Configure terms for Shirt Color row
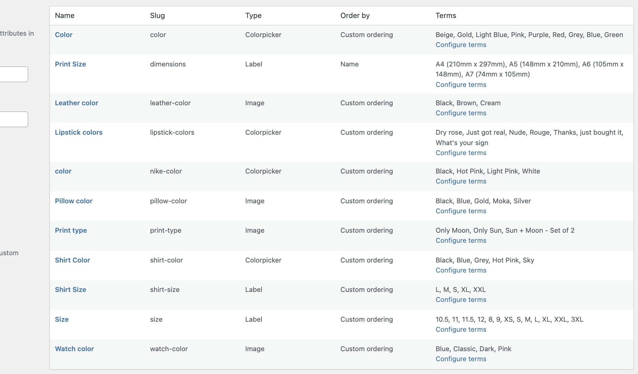Screen dimensions: 638x374 [461, 270]
